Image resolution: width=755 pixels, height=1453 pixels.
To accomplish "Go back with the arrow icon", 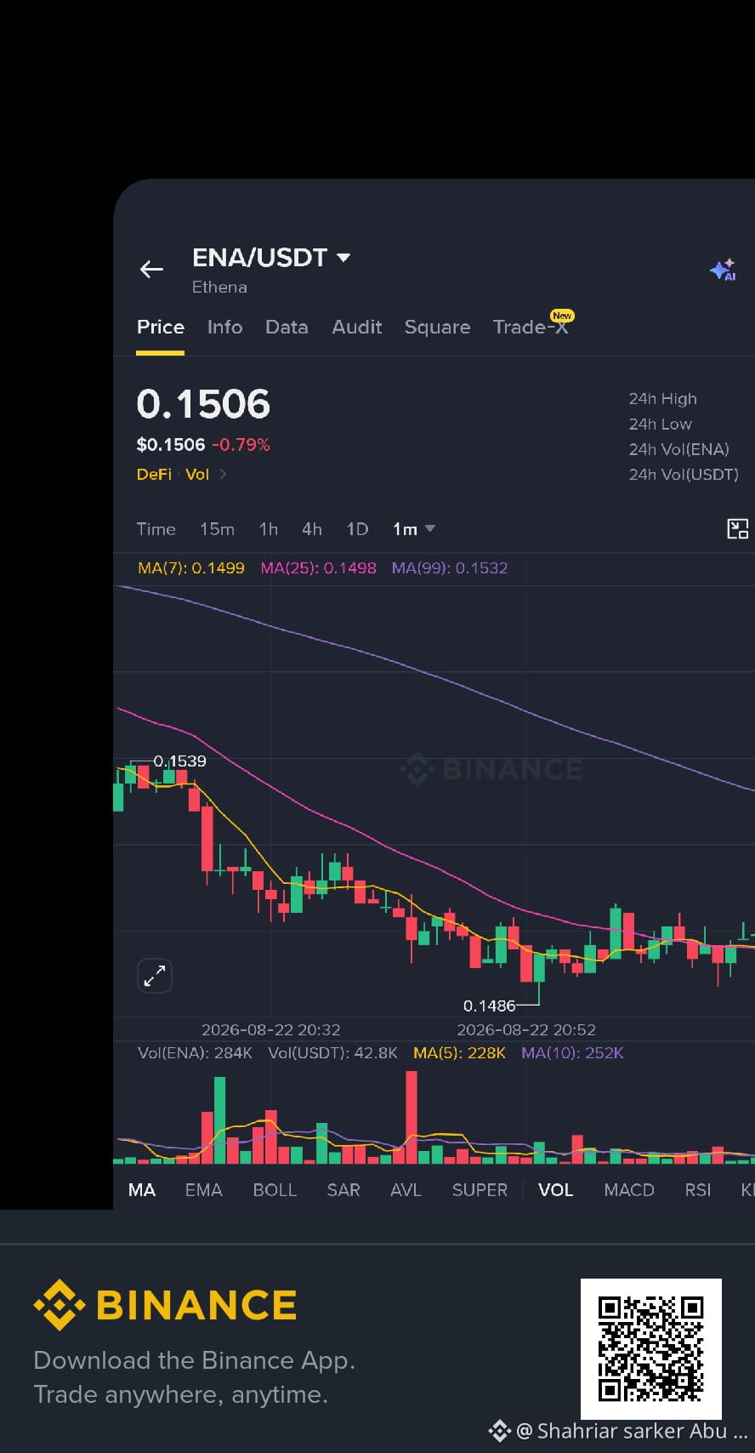I will click(x=151, y=270).
